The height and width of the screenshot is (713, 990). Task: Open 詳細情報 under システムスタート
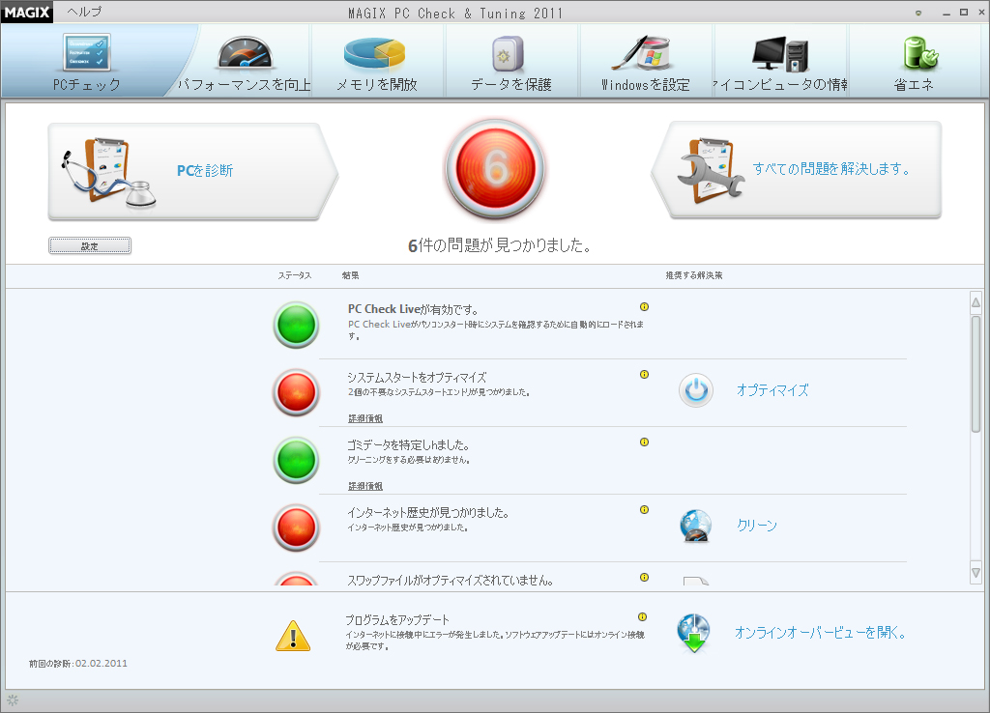[364, 418]
